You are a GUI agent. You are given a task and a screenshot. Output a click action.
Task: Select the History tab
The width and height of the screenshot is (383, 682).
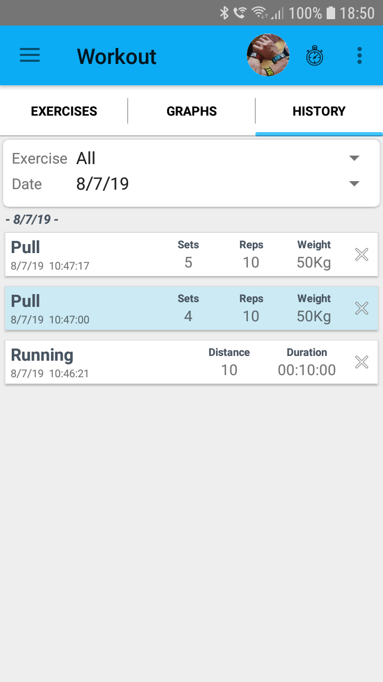[x=319, y=111]
